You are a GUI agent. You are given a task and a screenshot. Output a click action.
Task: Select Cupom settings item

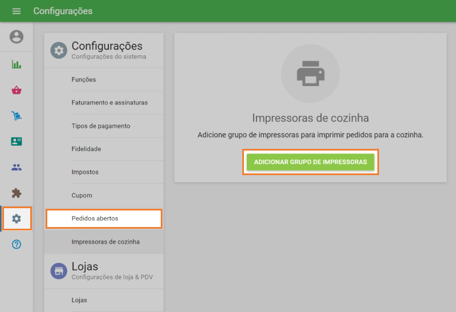pyautogui.click(x=104, y=195)
